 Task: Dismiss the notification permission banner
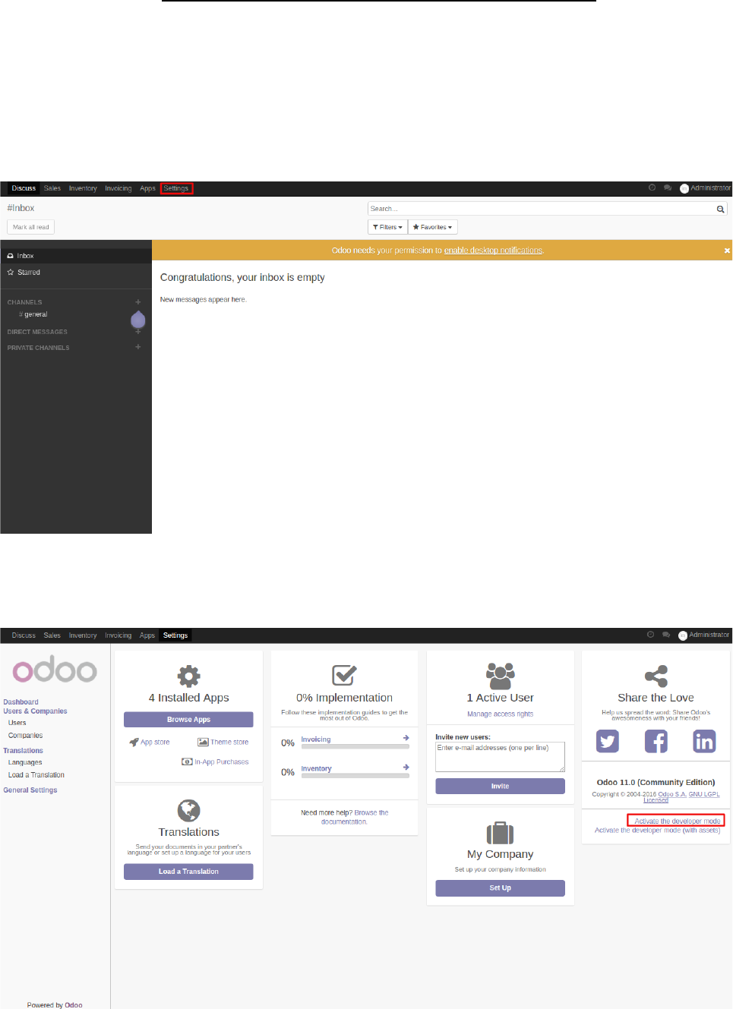(727, 251)
